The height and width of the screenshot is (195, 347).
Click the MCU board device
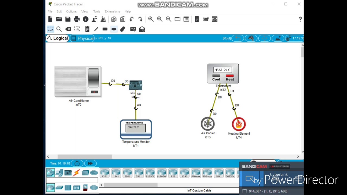136,85
